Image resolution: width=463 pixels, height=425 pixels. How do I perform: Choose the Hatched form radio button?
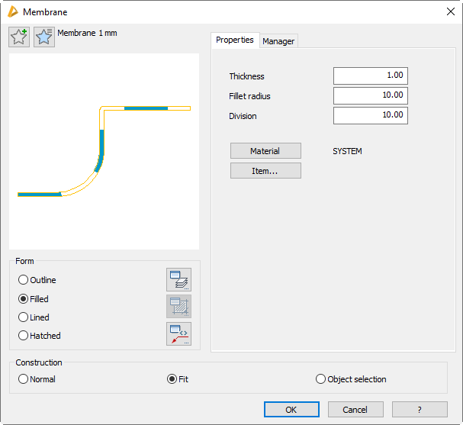(x=24, y=336)
